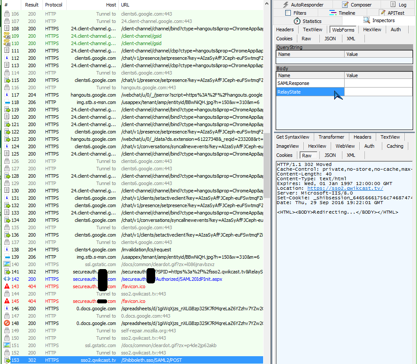Follow the https://sso2.qwikcast.tv/ Location link
Screen dimensions: 417x364
point(345,188)
